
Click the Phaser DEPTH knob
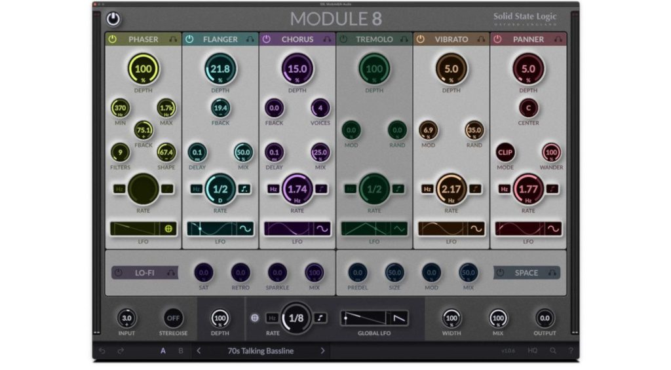click(143, 69)
